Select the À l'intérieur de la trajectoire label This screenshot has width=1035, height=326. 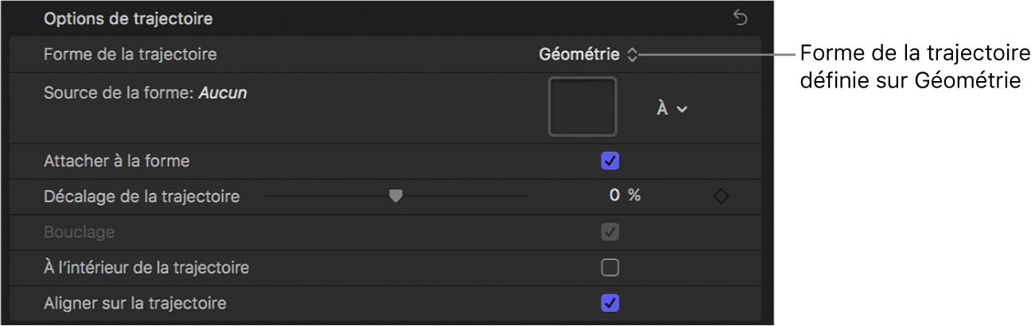coord(146,268)
